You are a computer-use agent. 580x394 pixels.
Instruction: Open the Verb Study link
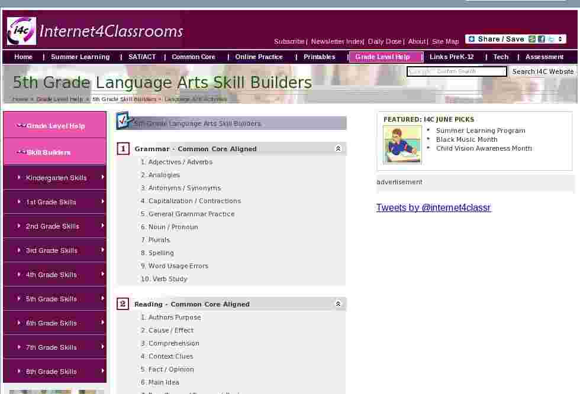[x=170, y=279]
